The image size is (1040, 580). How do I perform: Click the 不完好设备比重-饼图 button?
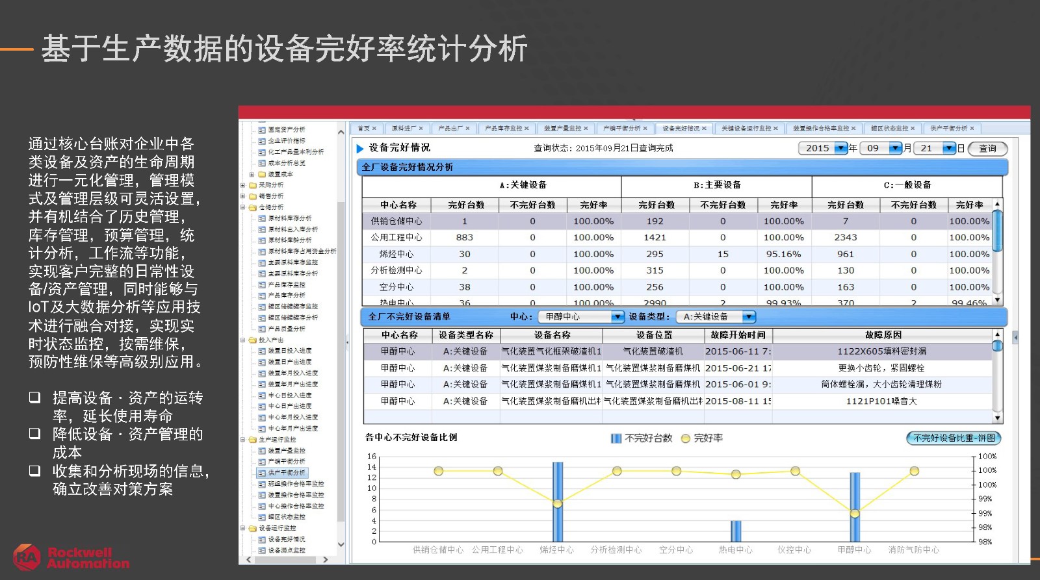coord(954,438)
